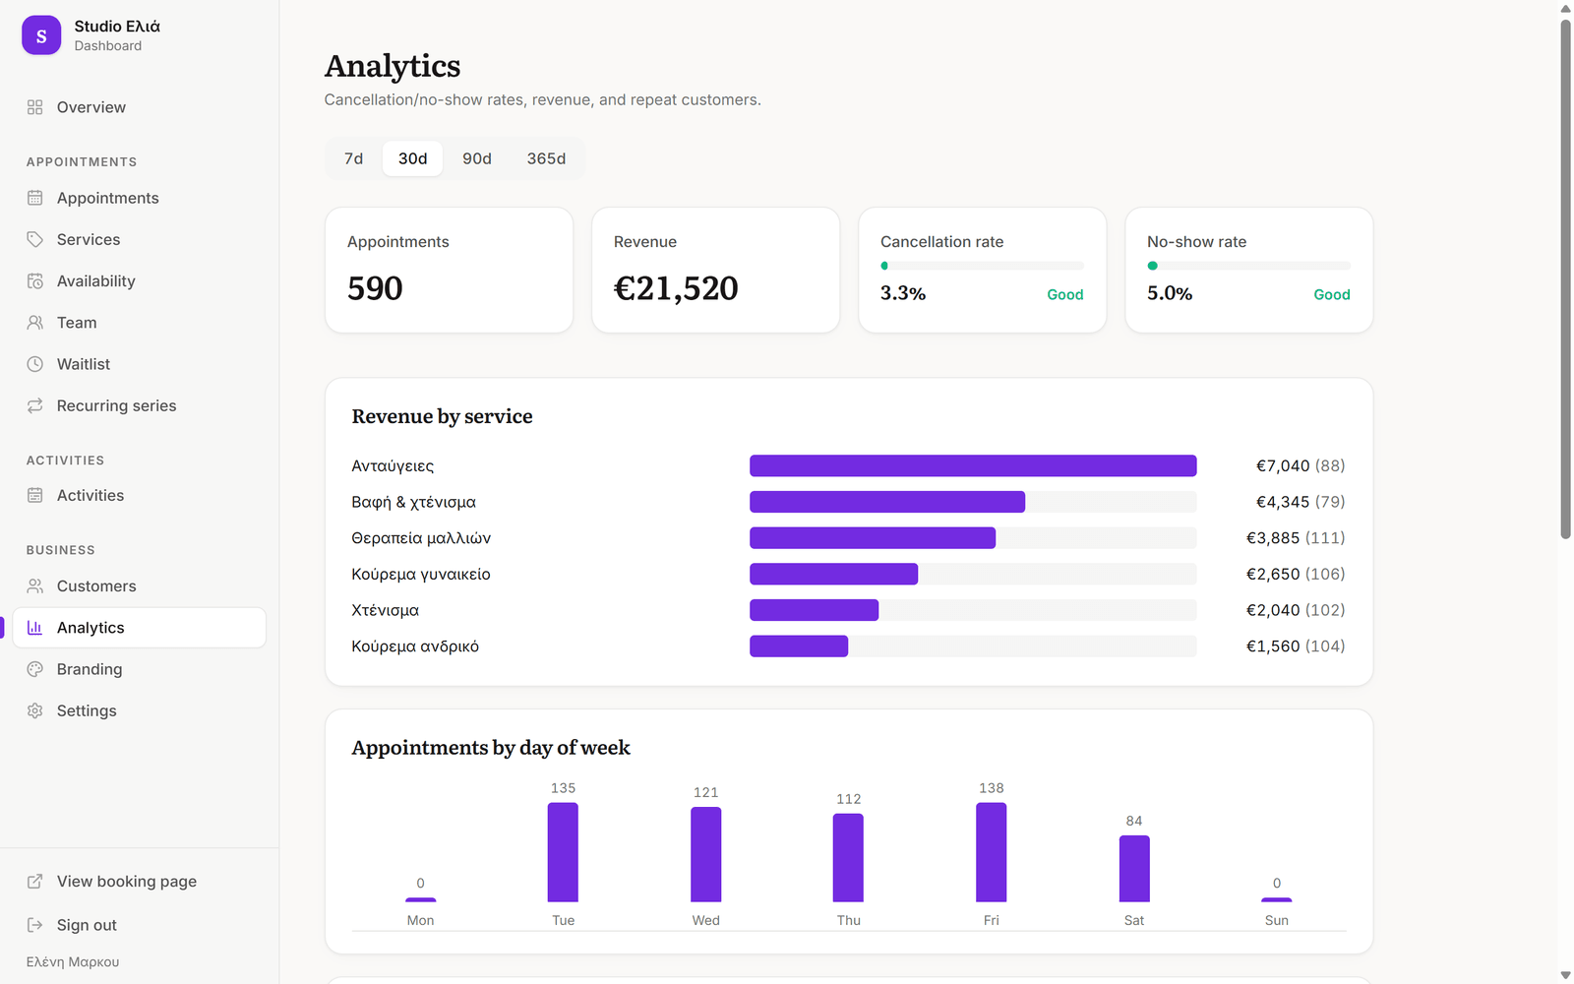The height and width of the screenshot is (984, 1574).
Task: Click the No-show rate progress bar
Action: pos(1248,266)
